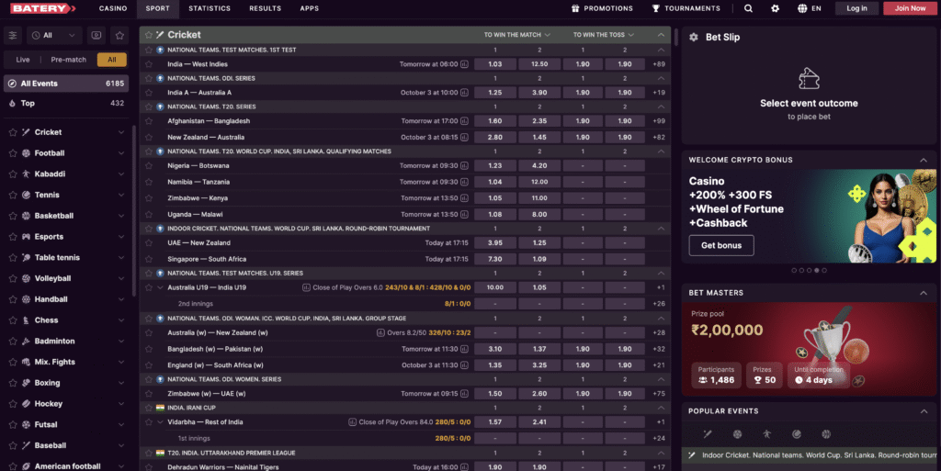
Task: Open the Statistics tab
Action: 210,8
